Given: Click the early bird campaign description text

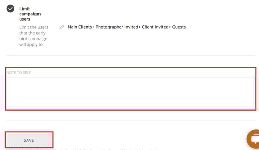Looking at the screenshot, I should click(34, 36).
